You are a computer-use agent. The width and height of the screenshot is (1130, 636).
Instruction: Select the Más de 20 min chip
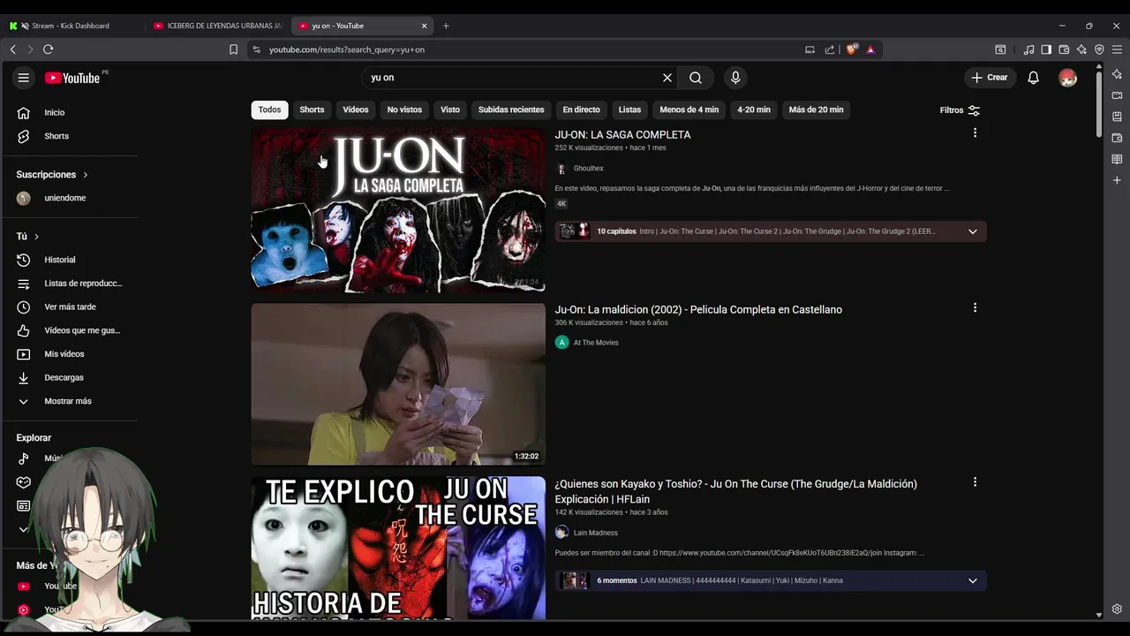pyautogui.click(x=816, y=110)
